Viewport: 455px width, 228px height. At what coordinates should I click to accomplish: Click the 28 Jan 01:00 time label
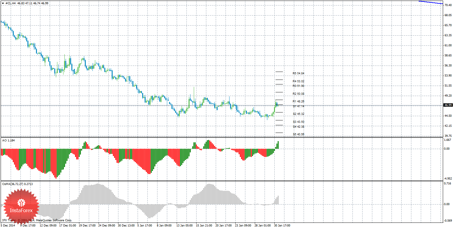point(263,226)
